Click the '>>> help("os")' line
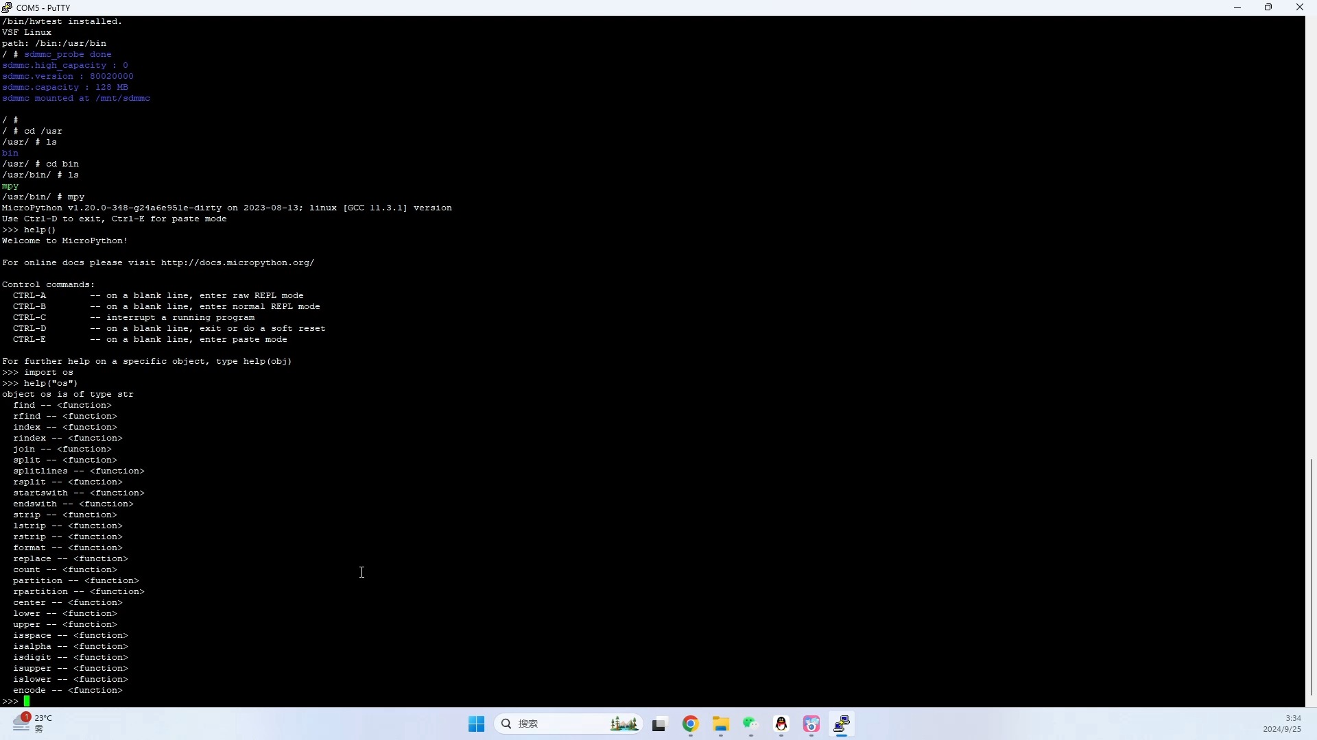 pyautogui.click(x=40, y=384)
